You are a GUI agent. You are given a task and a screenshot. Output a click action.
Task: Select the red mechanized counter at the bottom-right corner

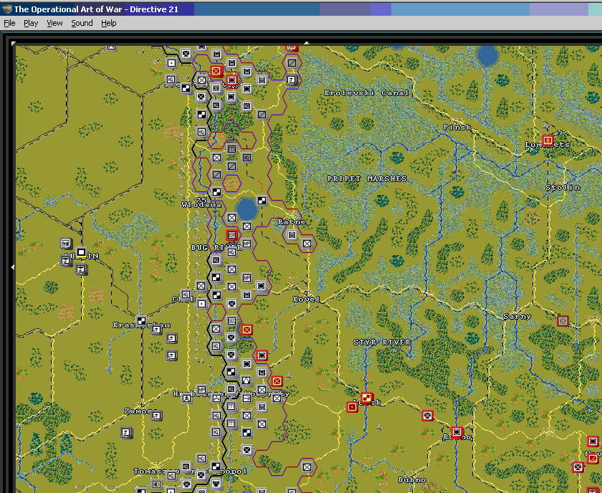[578, 467]
